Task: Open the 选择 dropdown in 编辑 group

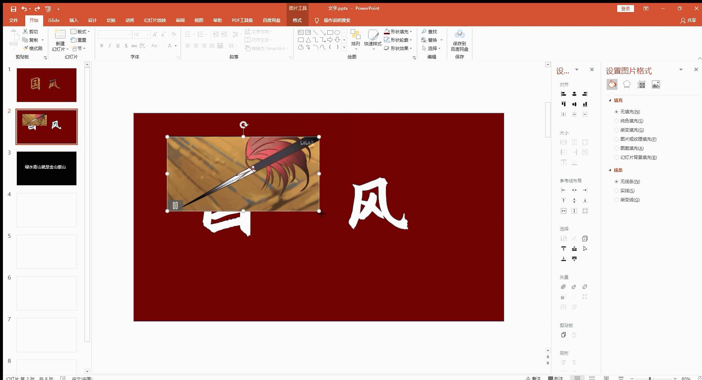Action: pos(431,48)
